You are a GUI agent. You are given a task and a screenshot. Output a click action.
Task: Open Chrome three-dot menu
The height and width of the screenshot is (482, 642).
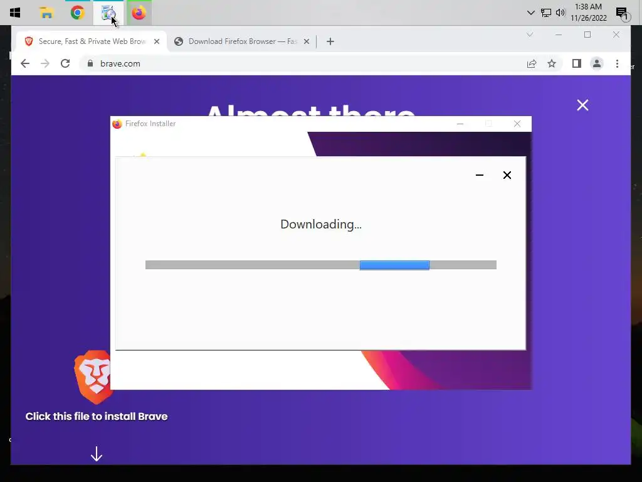(x=617, y=63)
